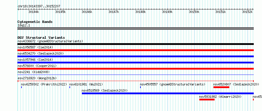Screen dimensions: 262x111
Task: Select the blue nsv1057946 Coe2014 bar
Action: 135,63
